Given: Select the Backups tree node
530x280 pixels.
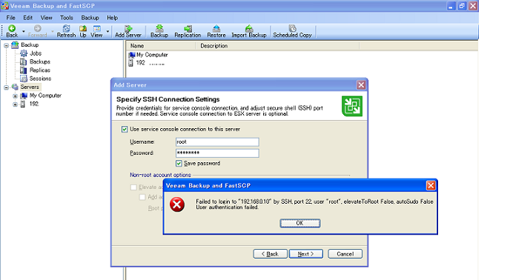Looking at the screenshot, I should point(40,61).
